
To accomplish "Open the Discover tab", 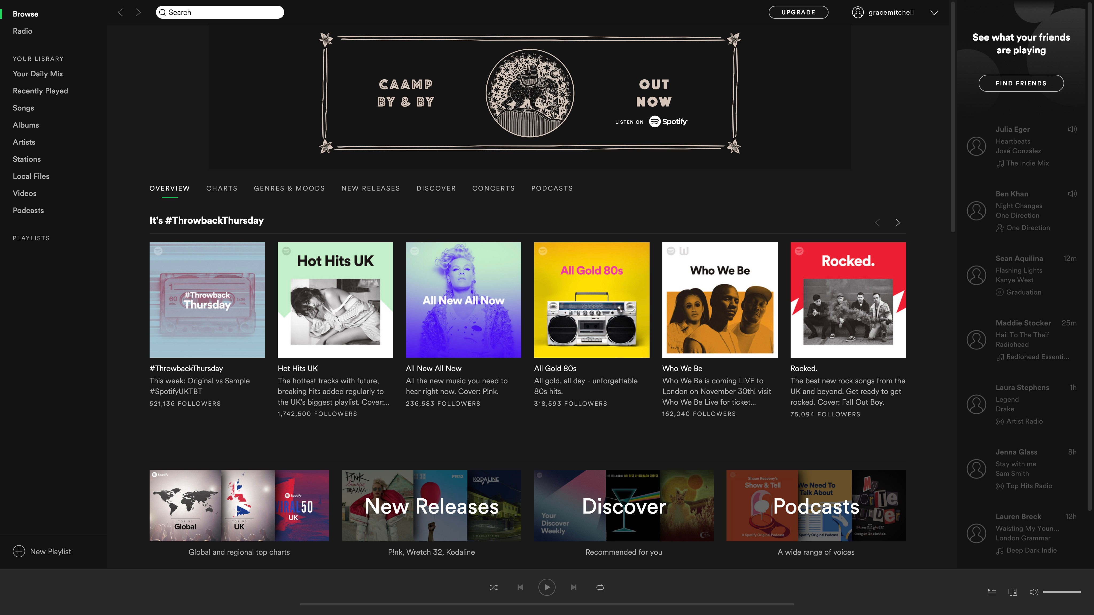I will pyautogui.click(x=436, y=188).
